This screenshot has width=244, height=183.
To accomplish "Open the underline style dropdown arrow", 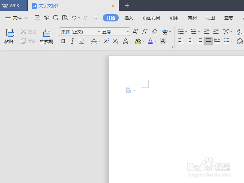I will [x=87, y=41].
